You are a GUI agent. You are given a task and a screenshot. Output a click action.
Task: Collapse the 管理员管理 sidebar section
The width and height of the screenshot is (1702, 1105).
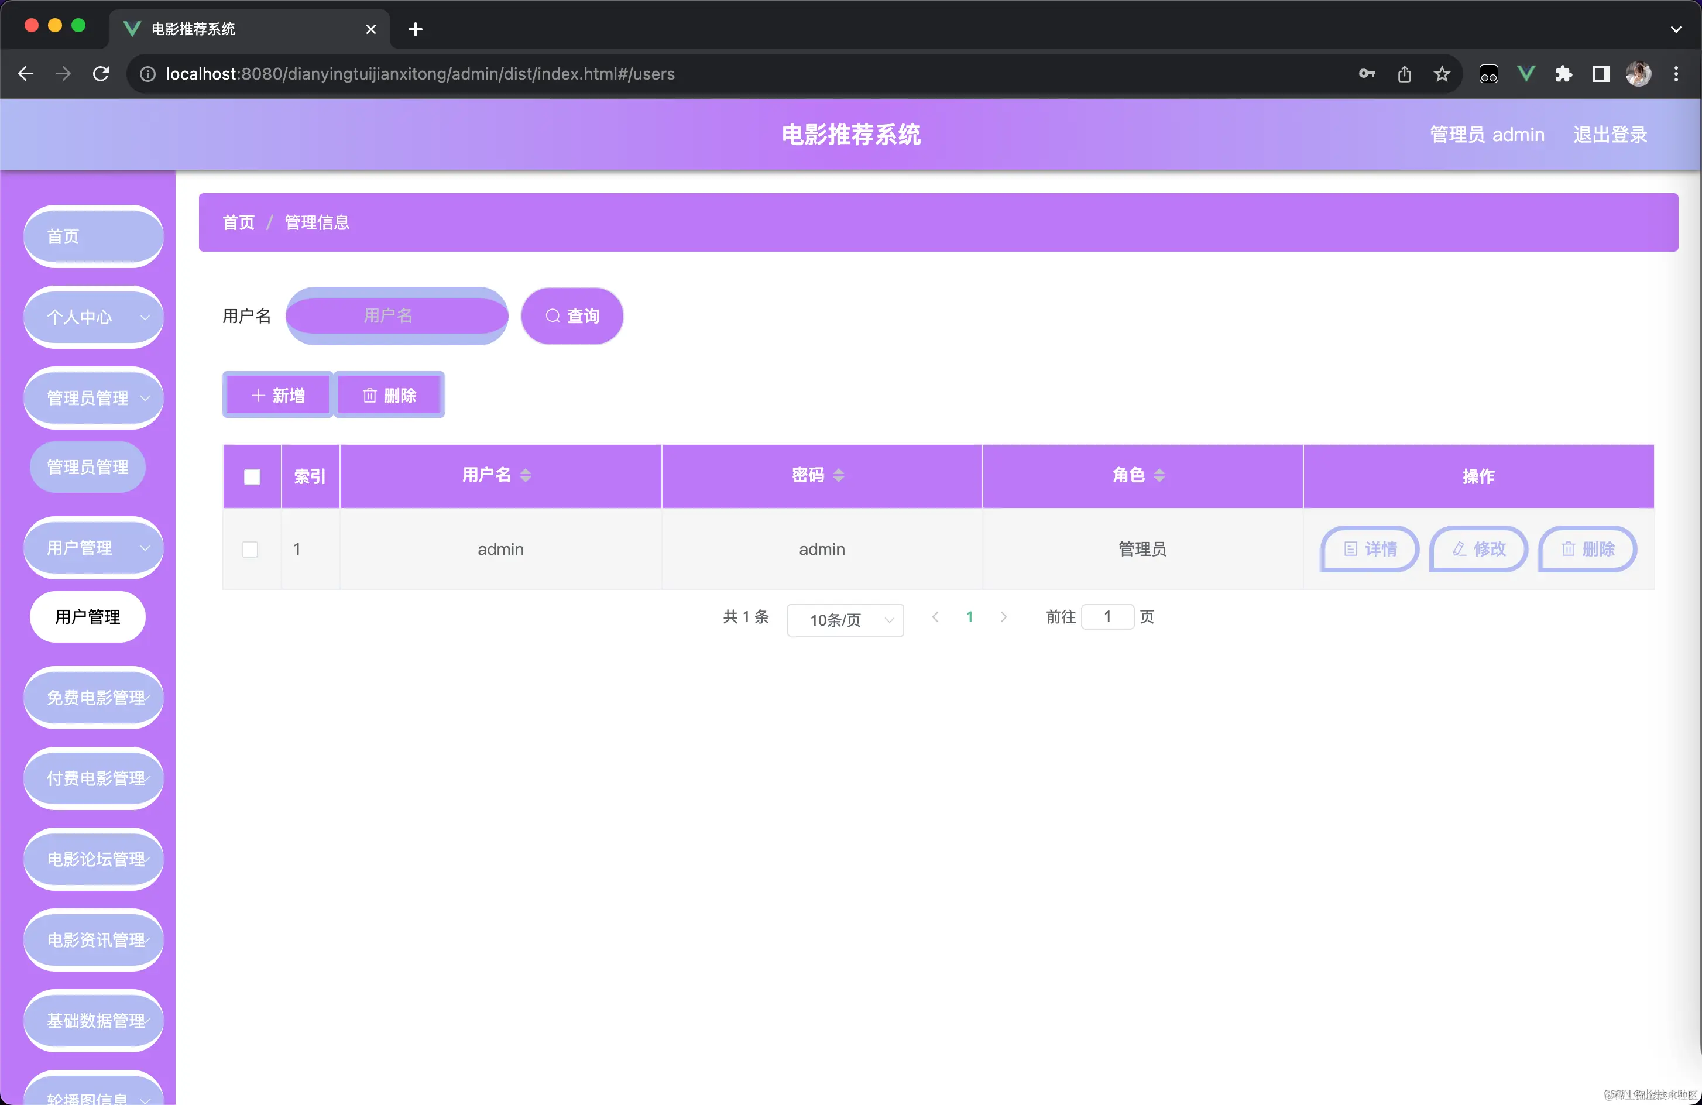click(94, 397)
